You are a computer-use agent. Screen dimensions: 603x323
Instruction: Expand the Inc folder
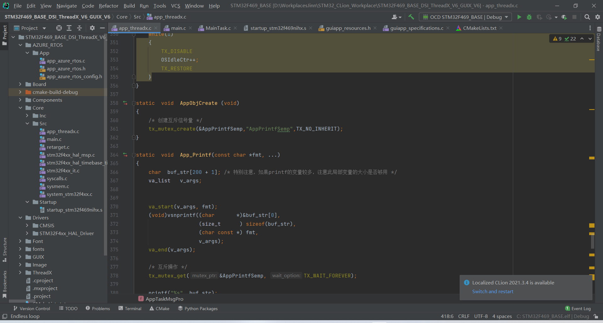click(27, 116)
